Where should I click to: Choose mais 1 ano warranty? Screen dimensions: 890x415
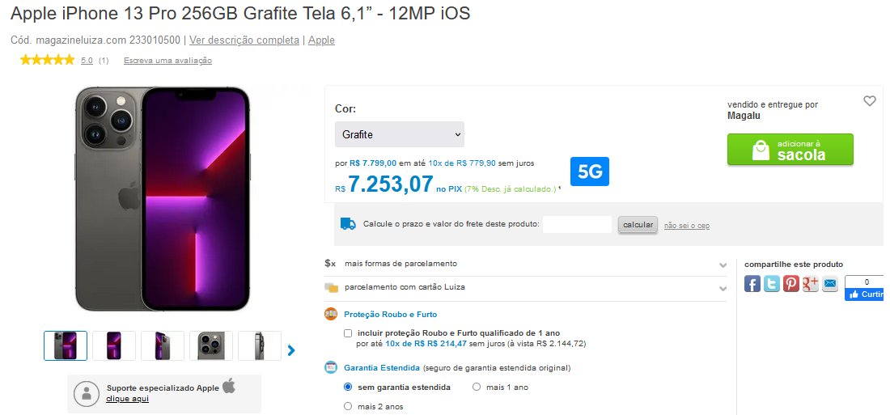[477, 387]
